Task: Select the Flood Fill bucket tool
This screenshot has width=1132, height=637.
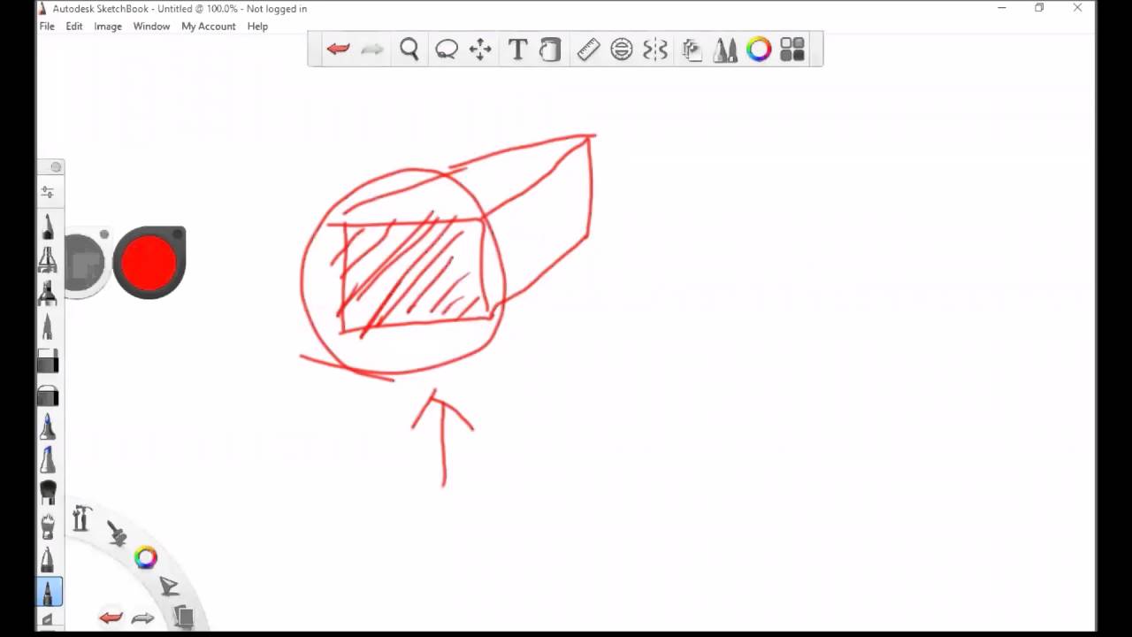Action: [x=550, y=50]
